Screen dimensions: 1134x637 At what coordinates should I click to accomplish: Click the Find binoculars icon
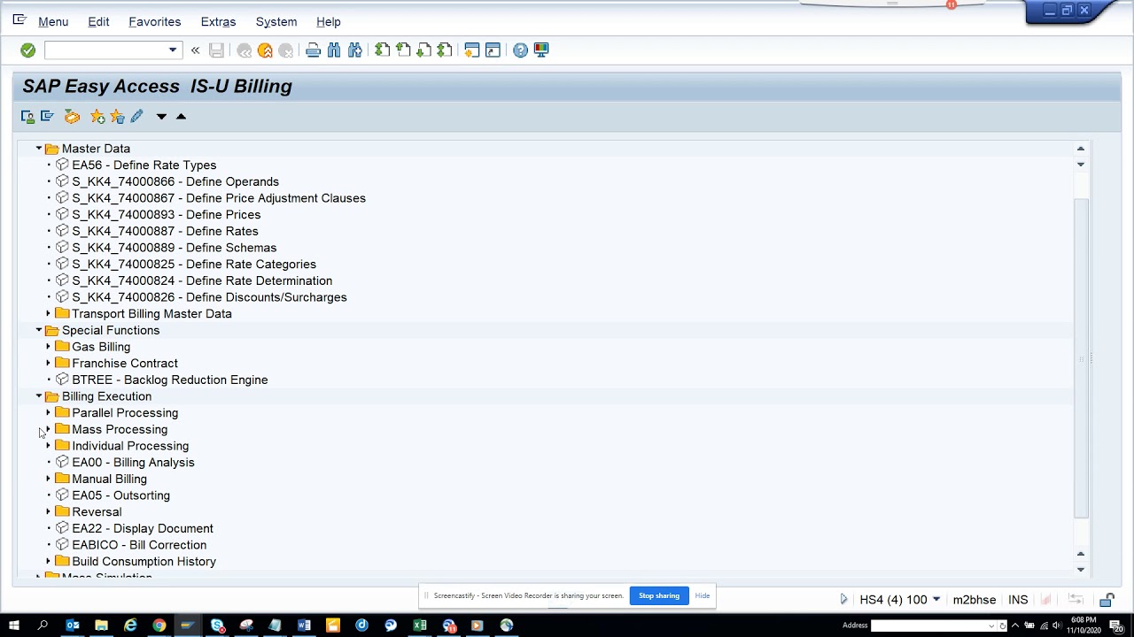tap(334, 50)
